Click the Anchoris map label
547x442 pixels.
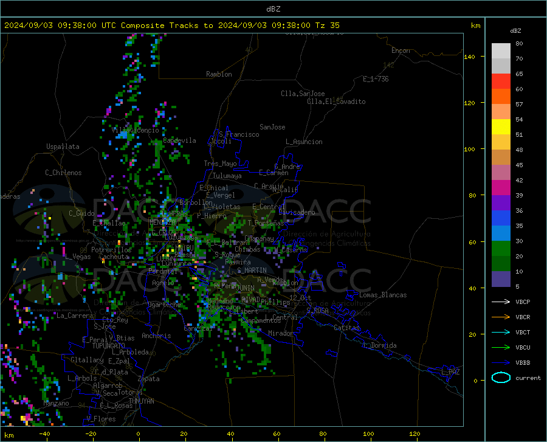click(156, 336)
